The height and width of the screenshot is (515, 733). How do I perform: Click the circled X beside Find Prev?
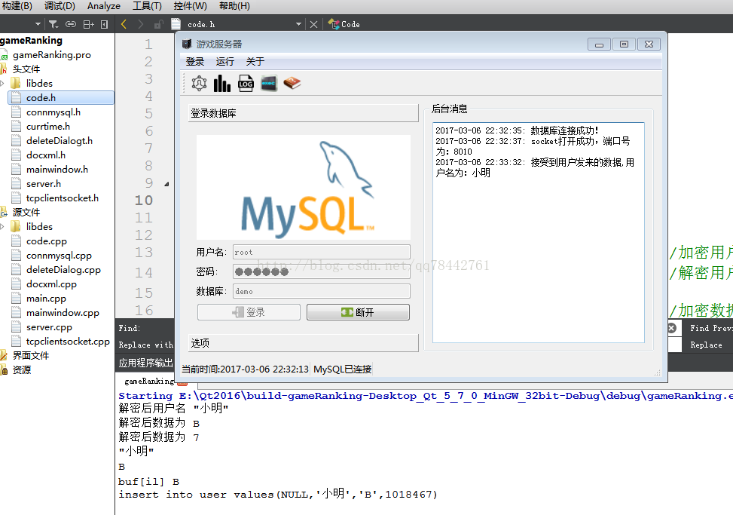(672, 328)
